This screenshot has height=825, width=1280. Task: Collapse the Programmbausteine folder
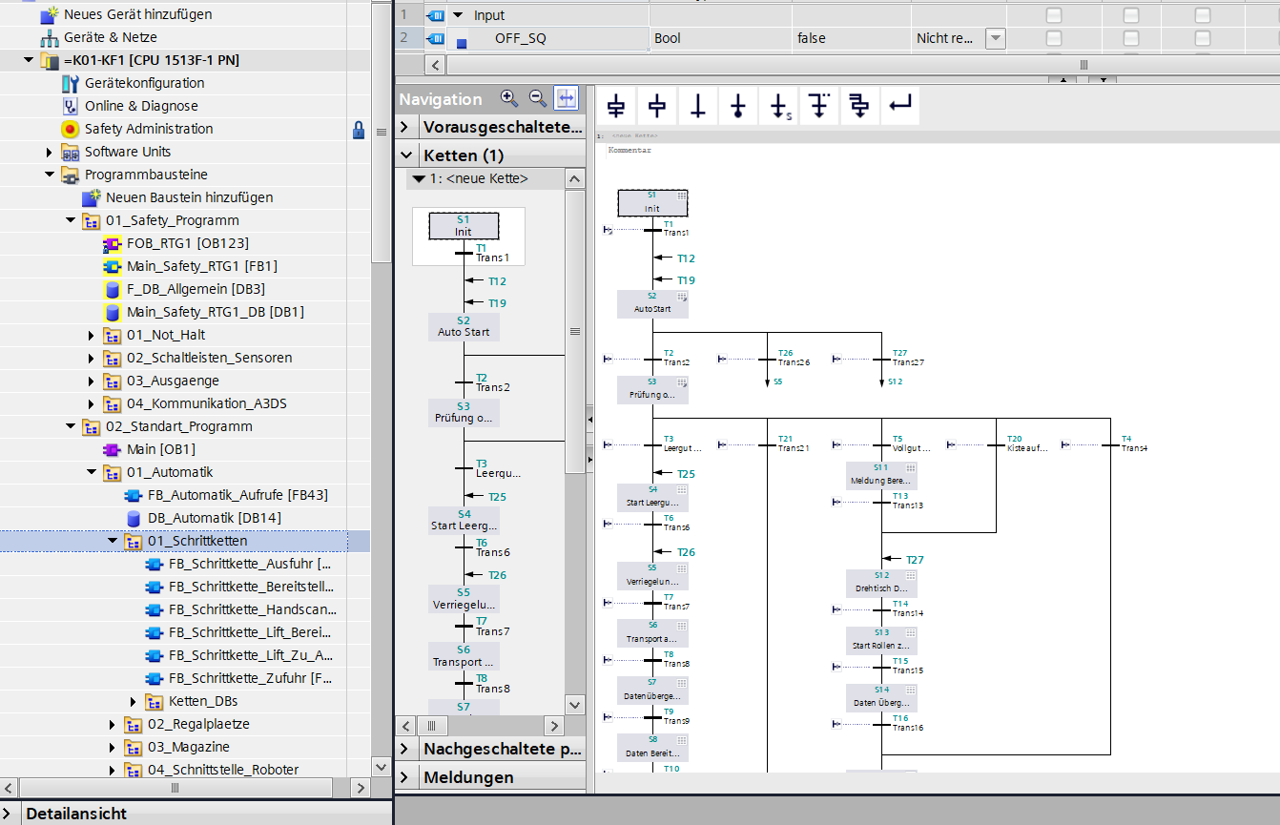(50, 175)
